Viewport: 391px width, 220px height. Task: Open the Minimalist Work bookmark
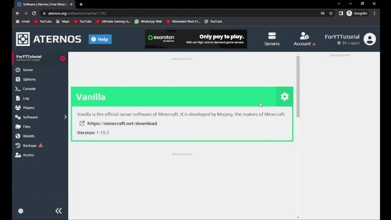click(x=183, y=21)
